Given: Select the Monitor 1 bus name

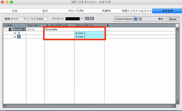Looking at the screenshot, I should 19,29.
